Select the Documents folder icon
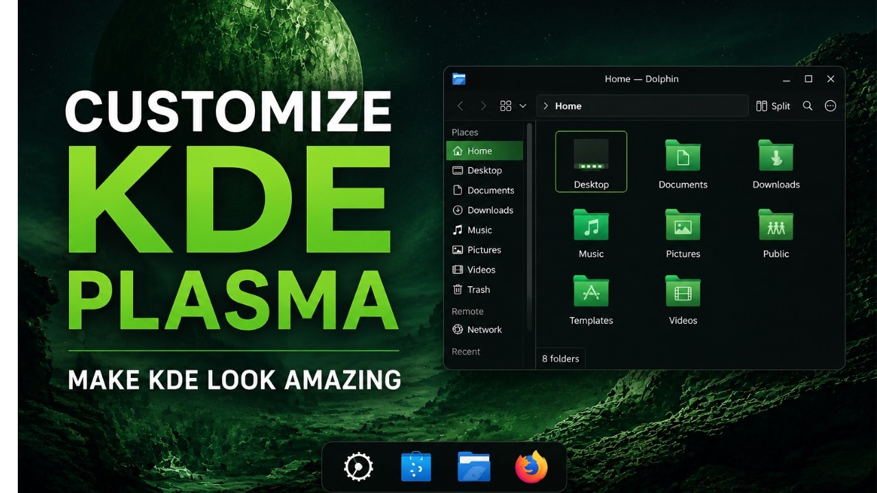877x493 pixels. 683,164
